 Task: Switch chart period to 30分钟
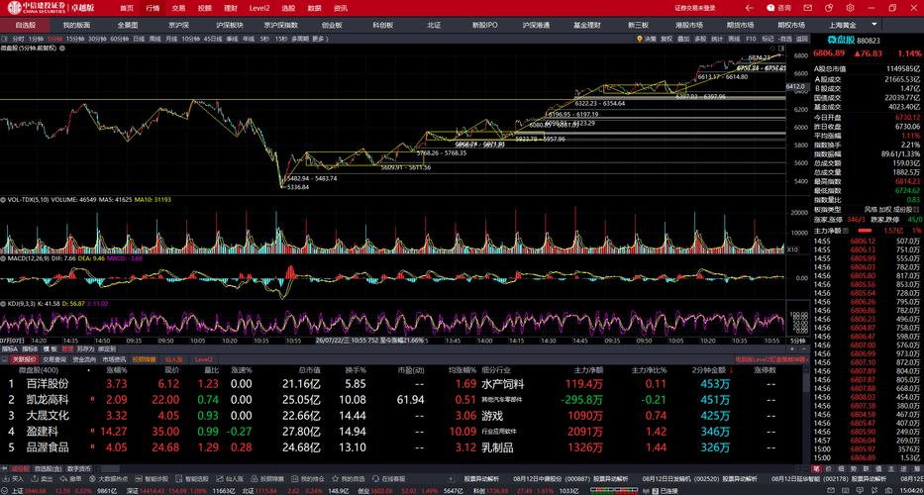[97, 39]
